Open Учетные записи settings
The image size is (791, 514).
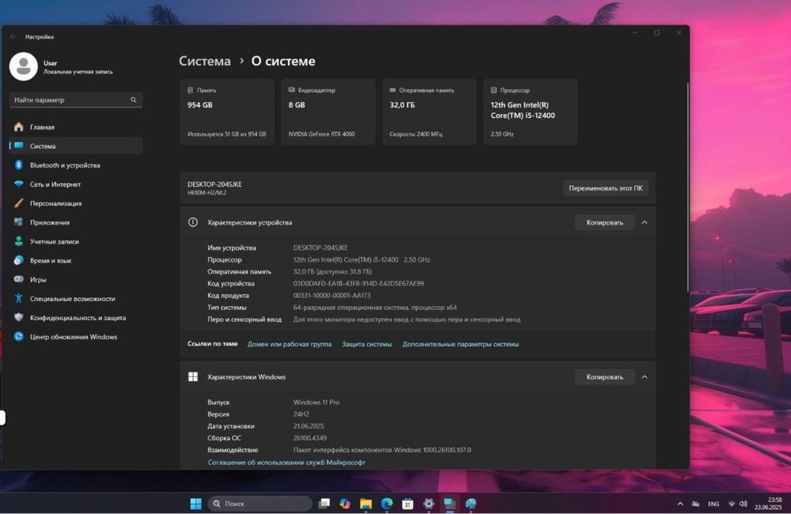(54, 241)
